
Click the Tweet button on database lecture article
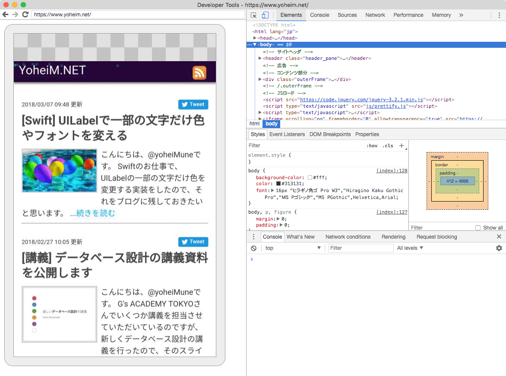click(193, 242)
